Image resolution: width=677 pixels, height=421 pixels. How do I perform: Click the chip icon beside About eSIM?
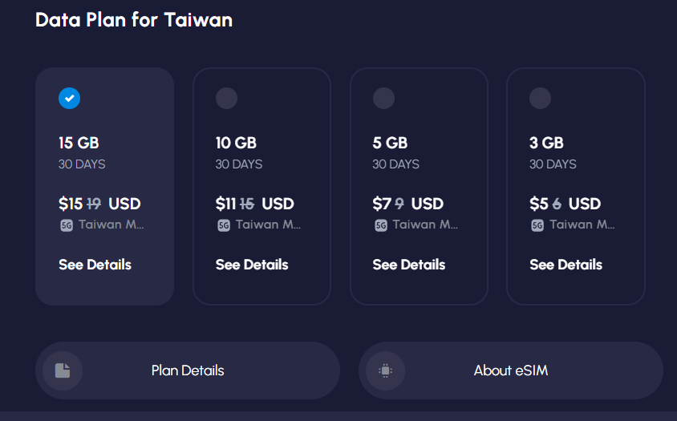tap(385, 370)
